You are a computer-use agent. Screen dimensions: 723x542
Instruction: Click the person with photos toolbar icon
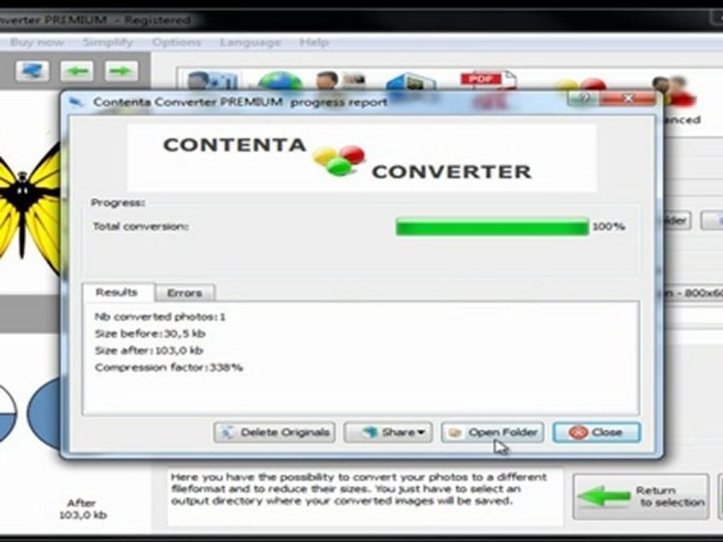pyautogui.click(x=340, y=81)
